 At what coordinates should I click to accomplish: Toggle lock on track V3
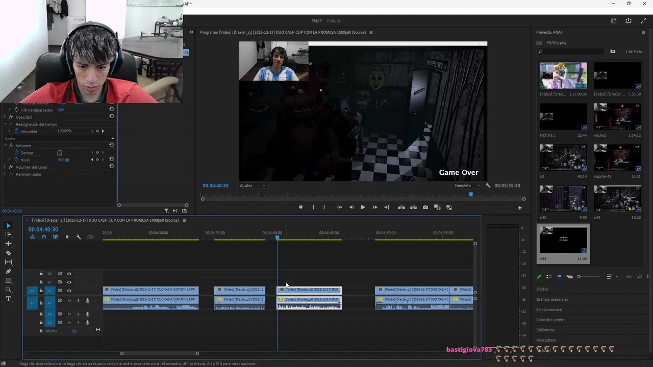coord(41,274)
